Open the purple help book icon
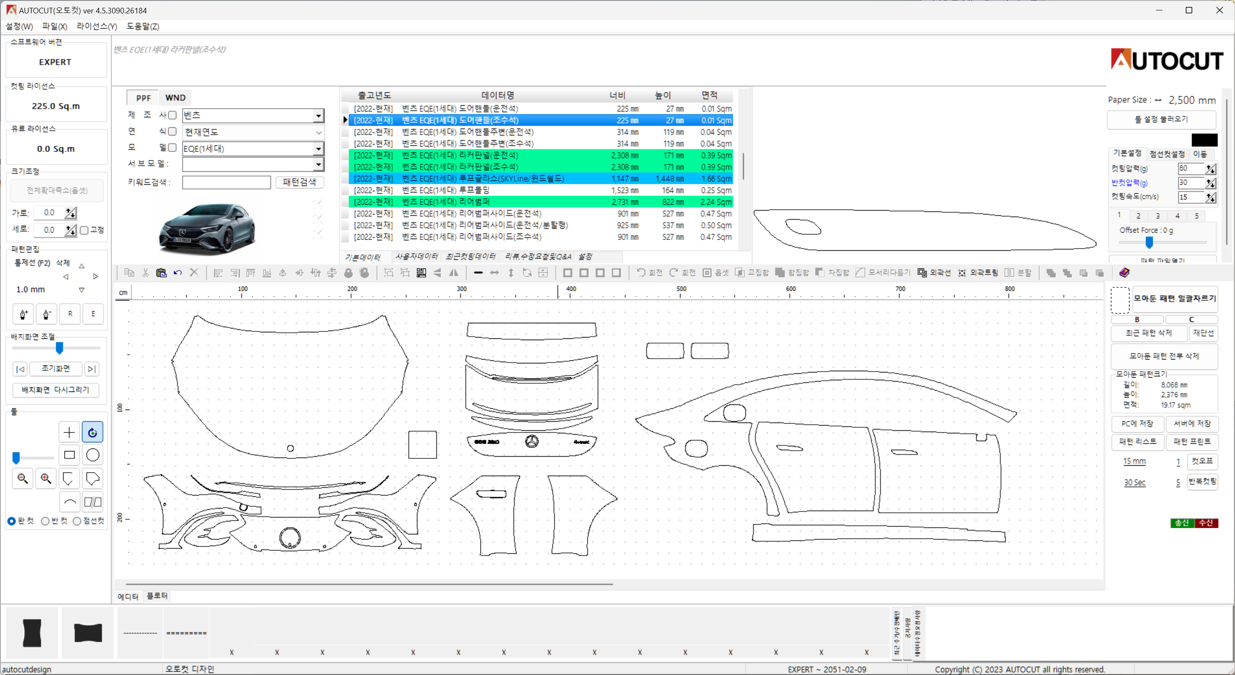 pos(1124,273)
